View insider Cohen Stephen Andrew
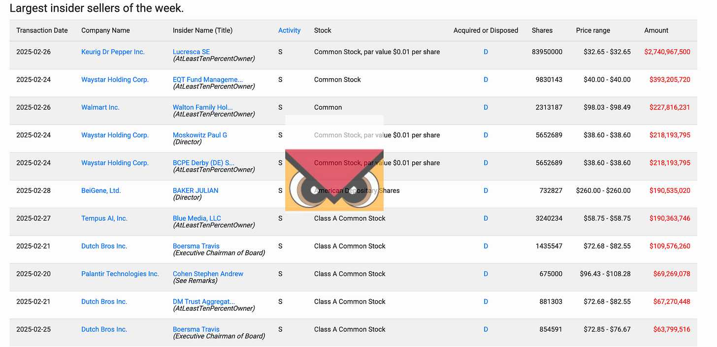 (208, 274)
